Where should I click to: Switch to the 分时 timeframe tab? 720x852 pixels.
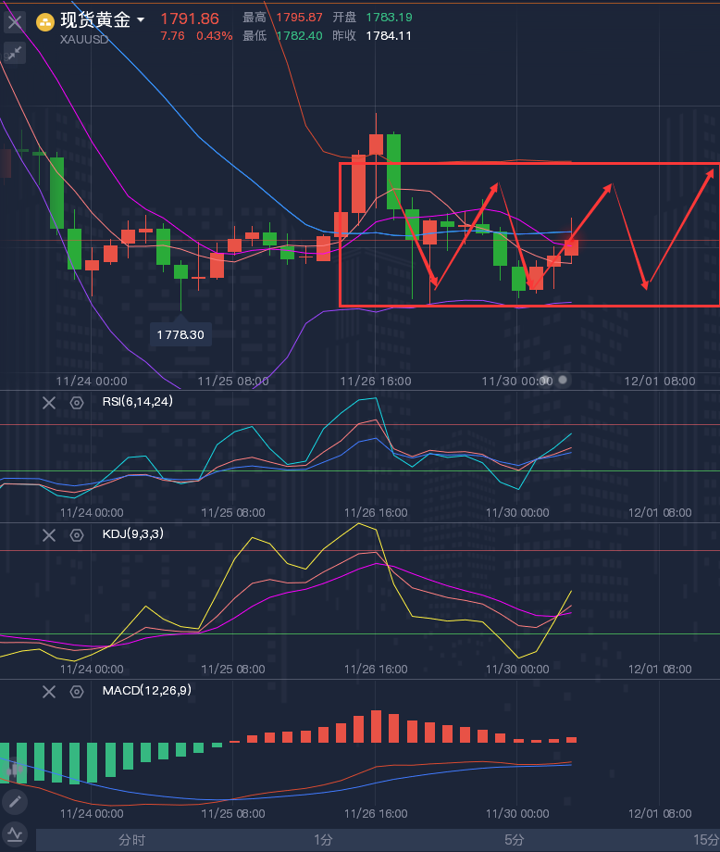[131, 840]
